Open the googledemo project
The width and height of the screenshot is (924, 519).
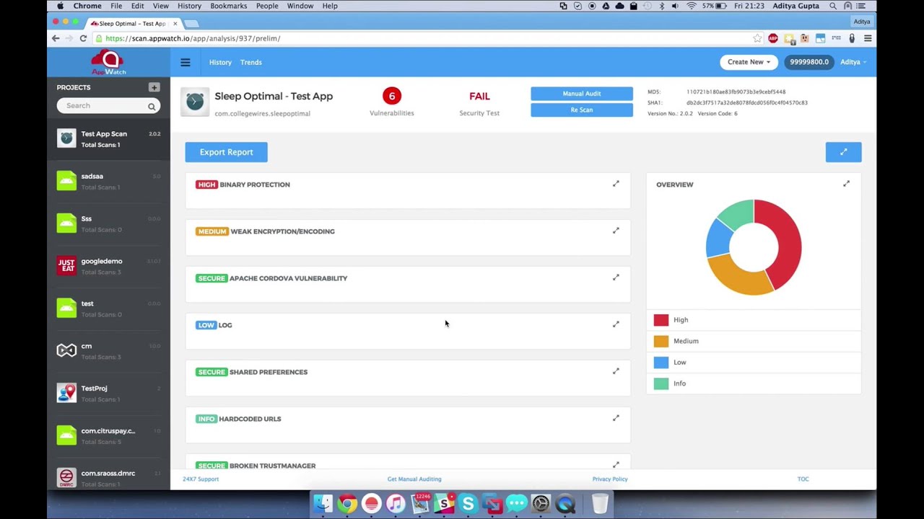108,266
